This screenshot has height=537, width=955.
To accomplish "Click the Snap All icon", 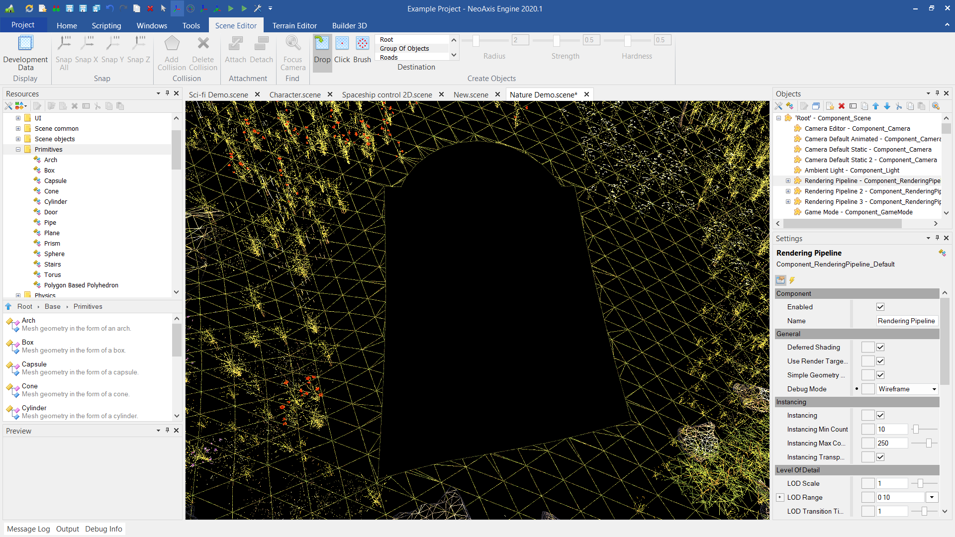I will click(x=64, y=44).
